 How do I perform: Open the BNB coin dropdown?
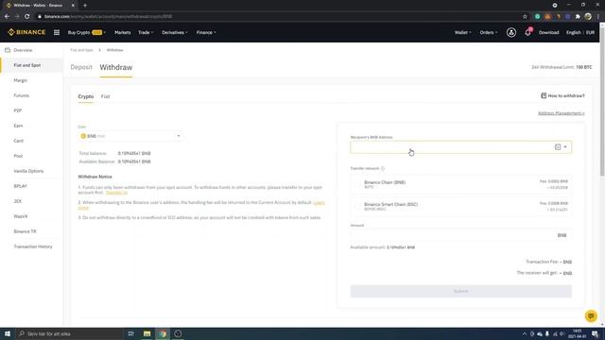(x=130, y=136)
